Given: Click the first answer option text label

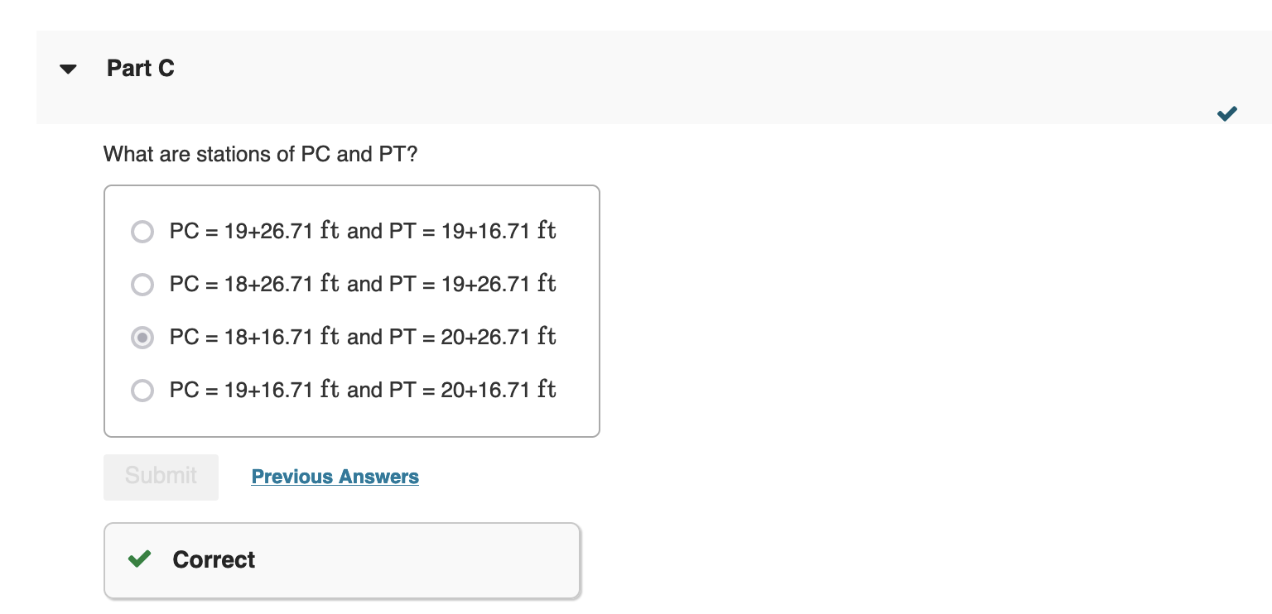Looking at the screenshot, I should coord(363,232).
